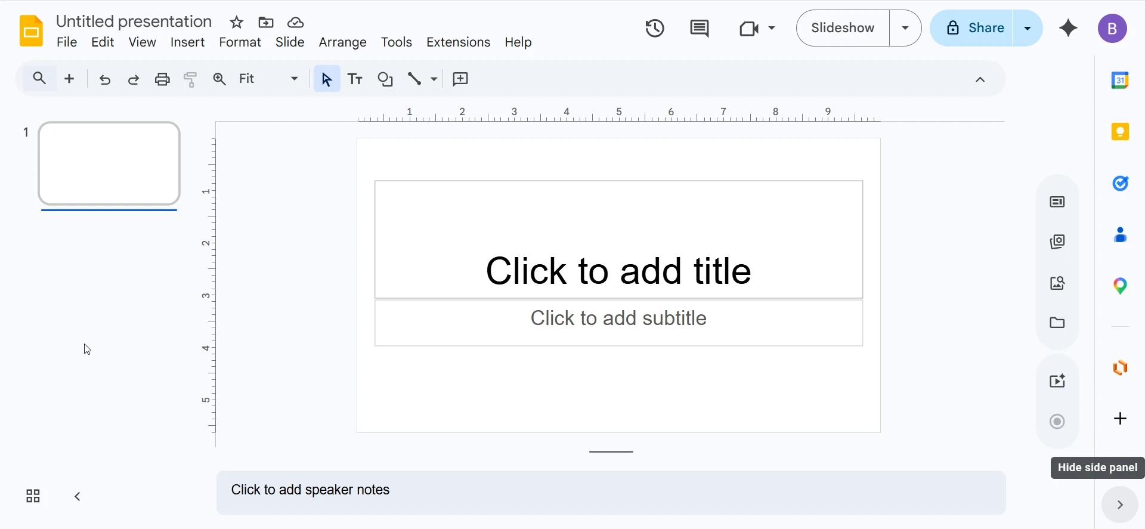Open the Insert menu
The image size is (1145, 529).
[187, 42]
